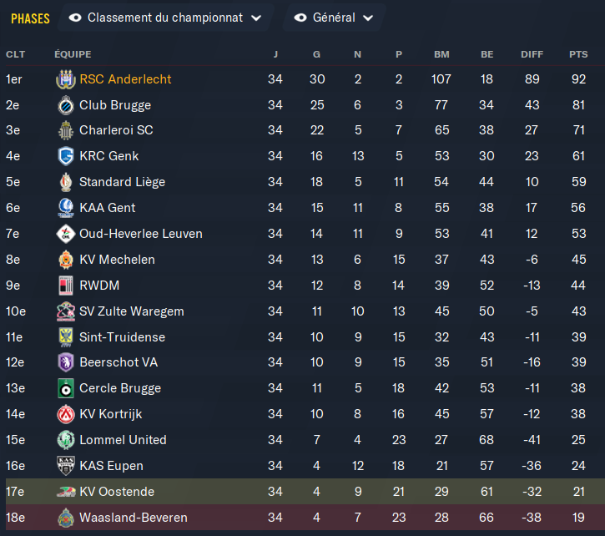Sort teams by ÉQUIPE column header
Viewport: 605px width, 536px height.
click(73, 54)
